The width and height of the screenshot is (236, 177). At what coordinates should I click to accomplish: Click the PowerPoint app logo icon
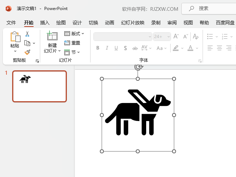click(x=8, y=9)
